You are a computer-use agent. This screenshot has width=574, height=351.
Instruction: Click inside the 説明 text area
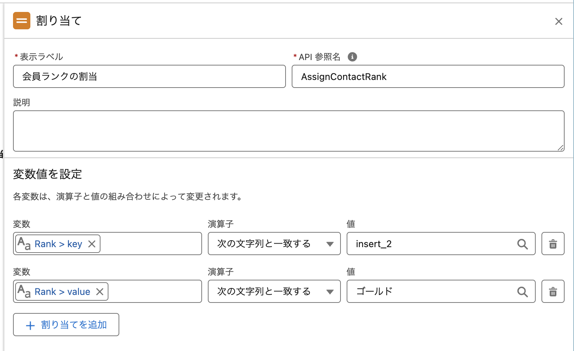288,131
